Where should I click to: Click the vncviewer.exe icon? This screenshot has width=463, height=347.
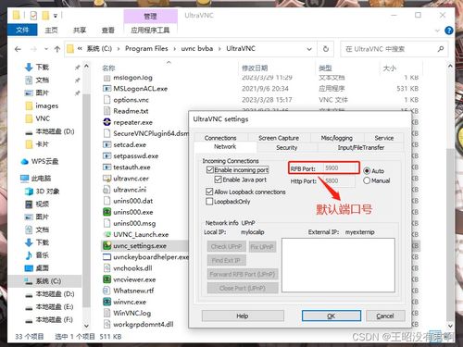click(x=106, y=279)
